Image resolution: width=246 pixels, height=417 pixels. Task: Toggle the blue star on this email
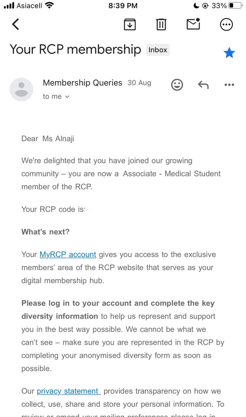tap(229, 53)
